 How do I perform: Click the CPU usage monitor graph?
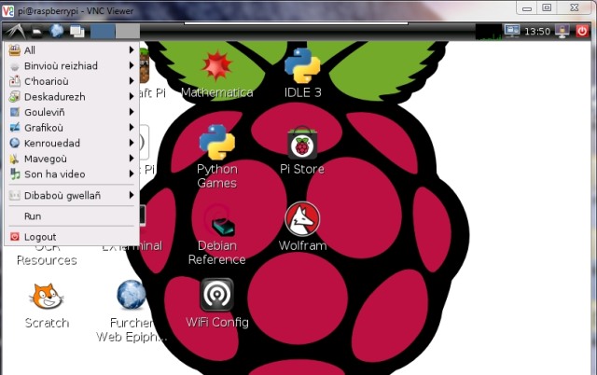488,31
